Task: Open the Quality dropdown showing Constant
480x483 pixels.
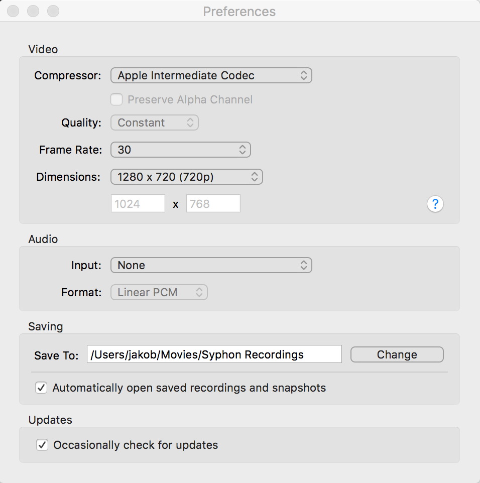Action: tap(154, 123)
